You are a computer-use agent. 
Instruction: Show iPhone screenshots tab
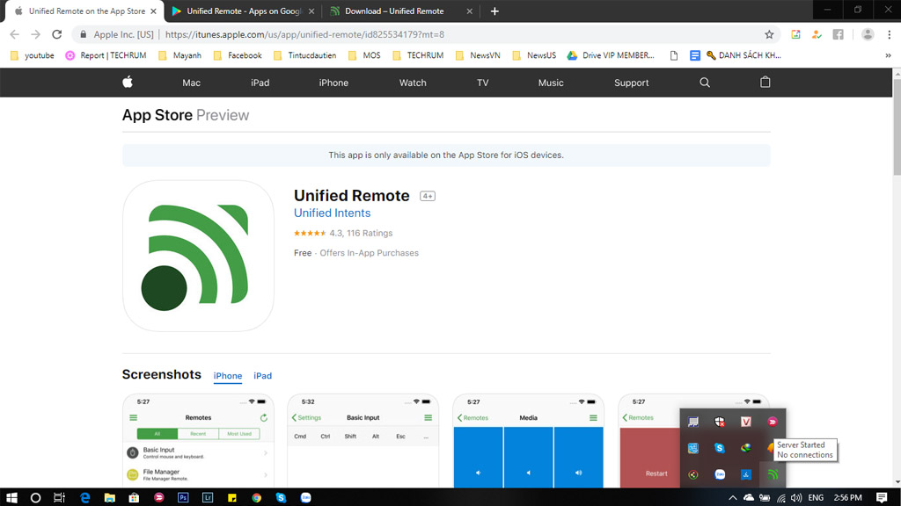coord(228,376)
